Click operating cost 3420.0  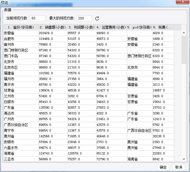pyautogui.click(x=112, y=44)
